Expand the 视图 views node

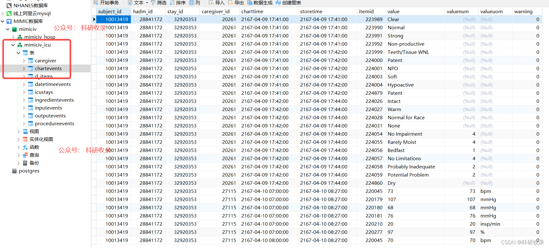click(x=19, y=131)
